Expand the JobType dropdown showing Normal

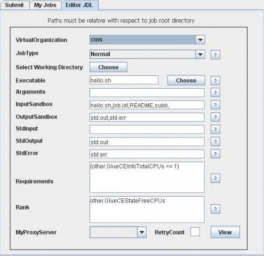201,54
